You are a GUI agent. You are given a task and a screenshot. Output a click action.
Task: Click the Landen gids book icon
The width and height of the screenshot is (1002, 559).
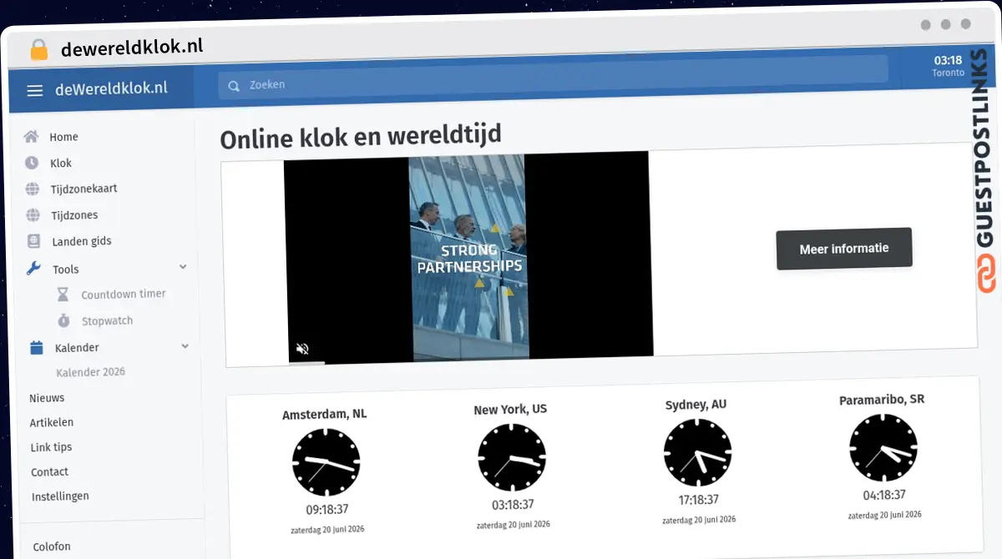coord(33,241)
